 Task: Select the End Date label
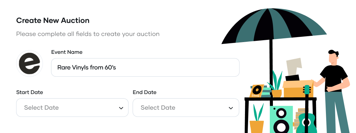pos(145,92)
